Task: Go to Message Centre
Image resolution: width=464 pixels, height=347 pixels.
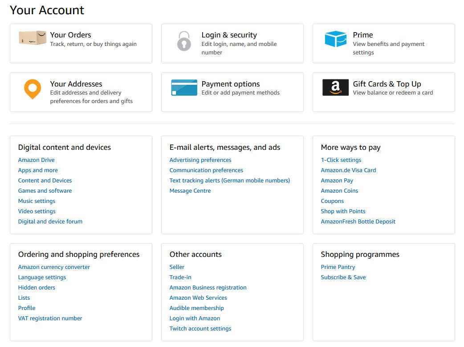Action: pyautogui.click(x=190, y=191)
